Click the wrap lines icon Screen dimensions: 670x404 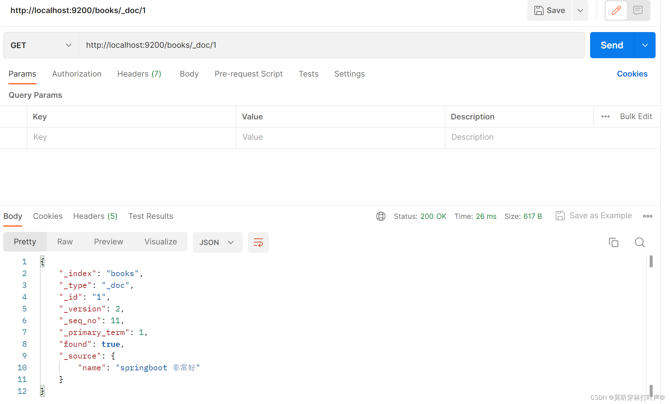tap(258, 242)
